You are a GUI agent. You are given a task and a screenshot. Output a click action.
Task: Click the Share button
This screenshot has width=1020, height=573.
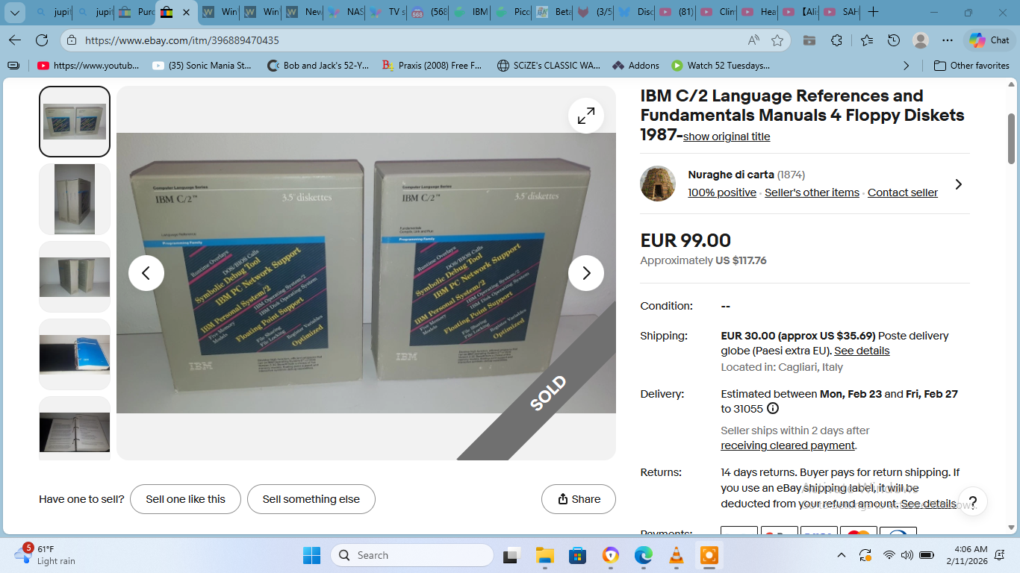(579, 499)
